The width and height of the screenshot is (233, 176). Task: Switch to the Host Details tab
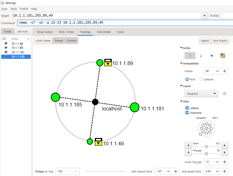(104, 32)
